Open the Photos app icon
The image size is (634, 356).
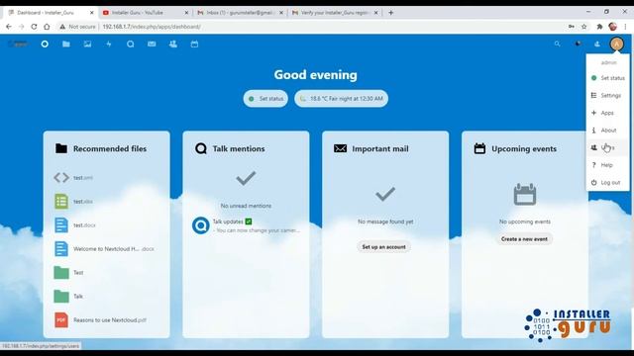(x=87, y=44)
